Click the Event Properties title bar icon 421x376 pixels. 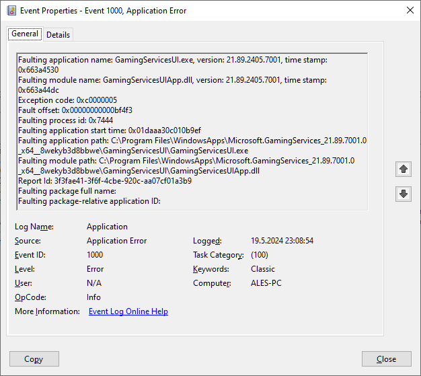[11, 11]
